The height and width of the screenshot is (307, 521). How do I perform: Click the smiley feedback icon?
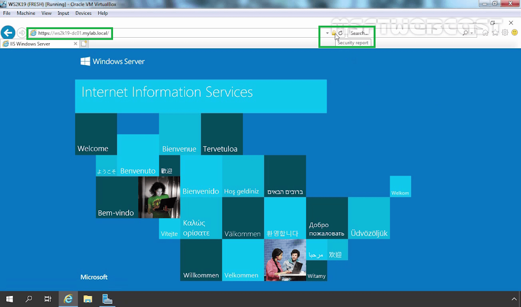[514, 33]
